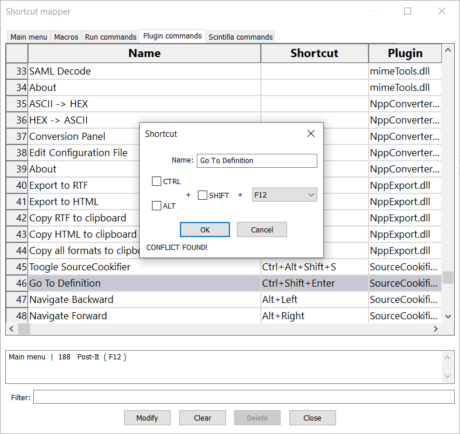Click into the Filter text field

244,397
